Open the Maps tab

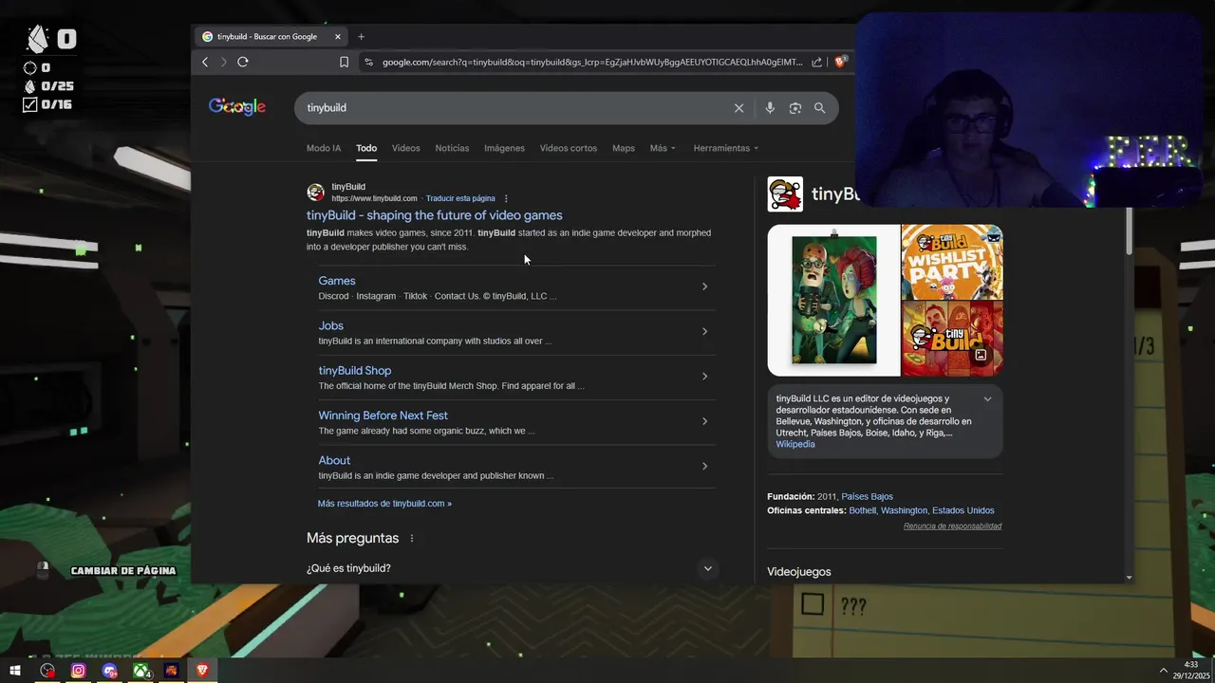click(x=624, y=148)
